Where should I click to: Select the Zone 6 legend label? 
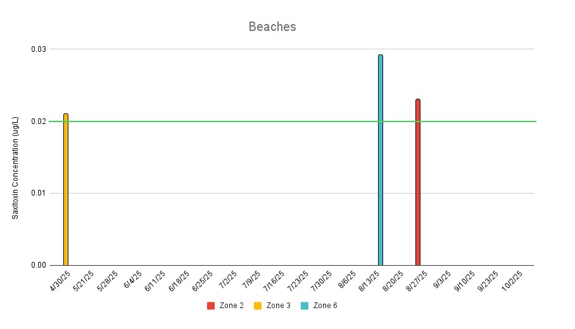tap(325, 306)
